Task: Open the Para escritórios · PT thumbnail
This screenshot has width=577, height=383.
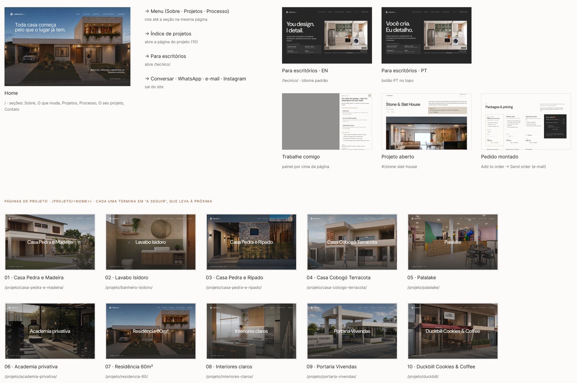Action: point(426,35)
